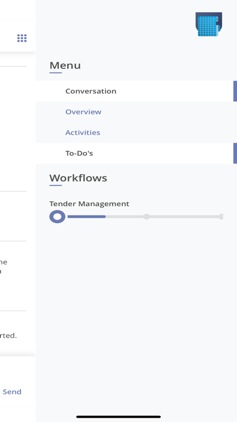This screenshot has height=422, width=237.
Task: Tap the message text ending in "rted."
Action: tap(8, 336)
